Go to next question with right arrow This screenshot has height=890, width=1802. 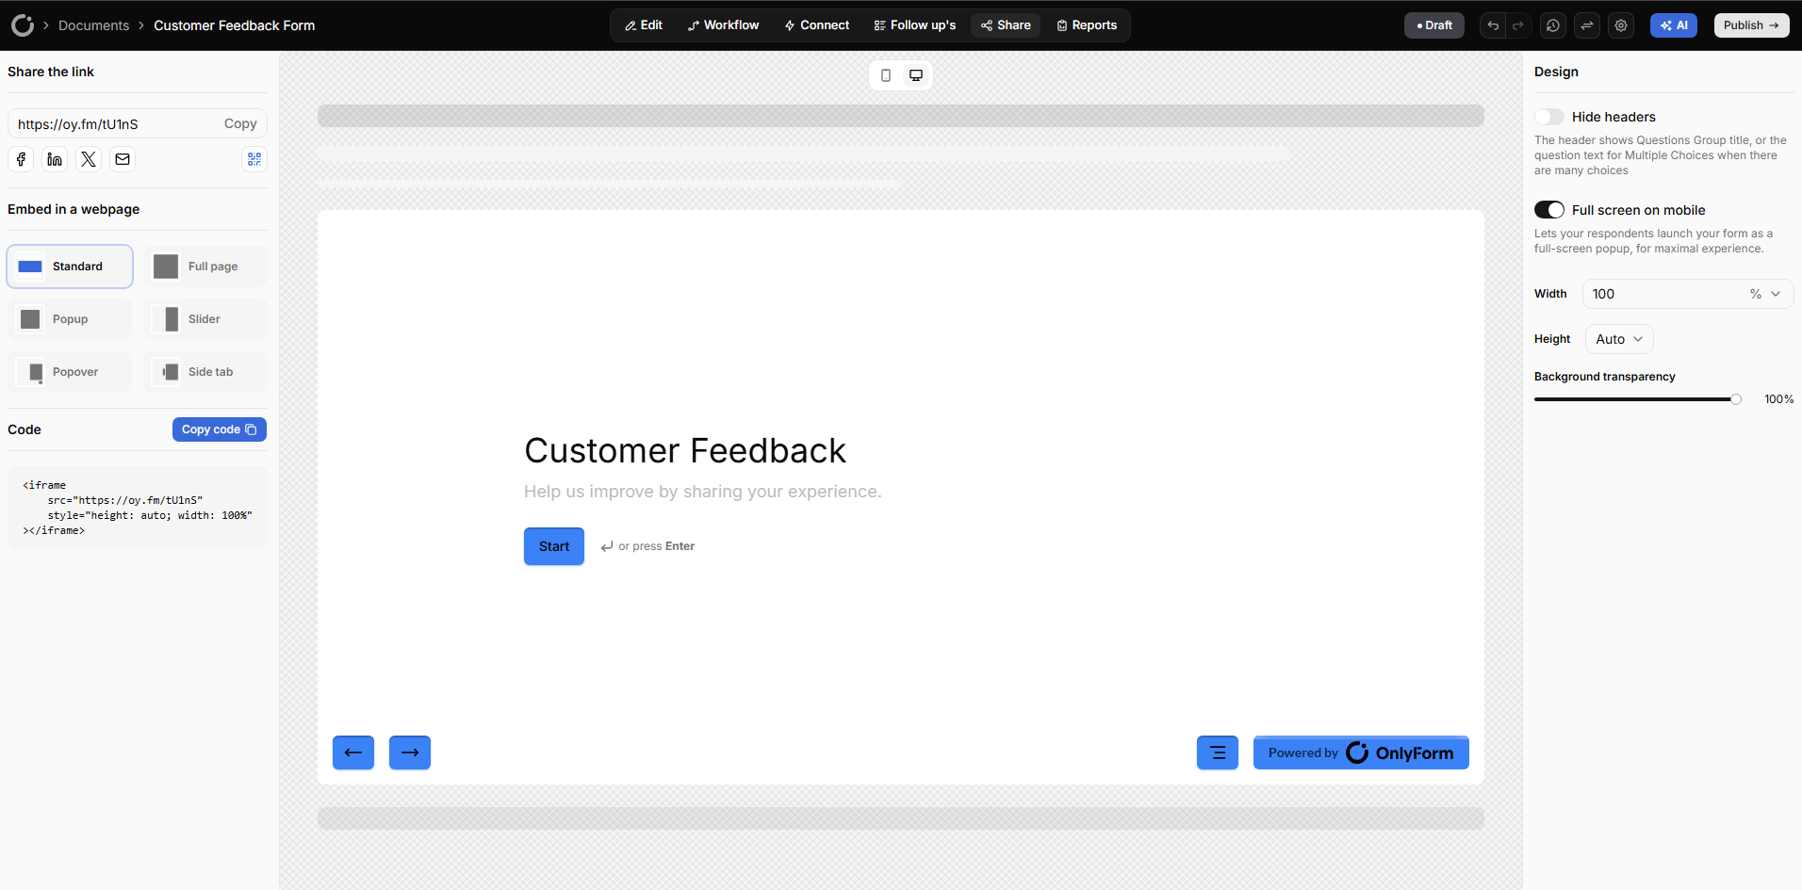pos(410,752)
